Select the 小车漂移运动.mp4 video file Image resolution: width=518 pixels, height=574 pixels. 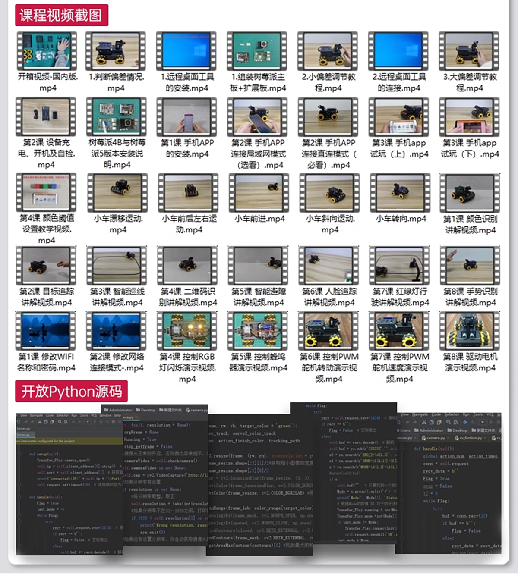[117, 193]
